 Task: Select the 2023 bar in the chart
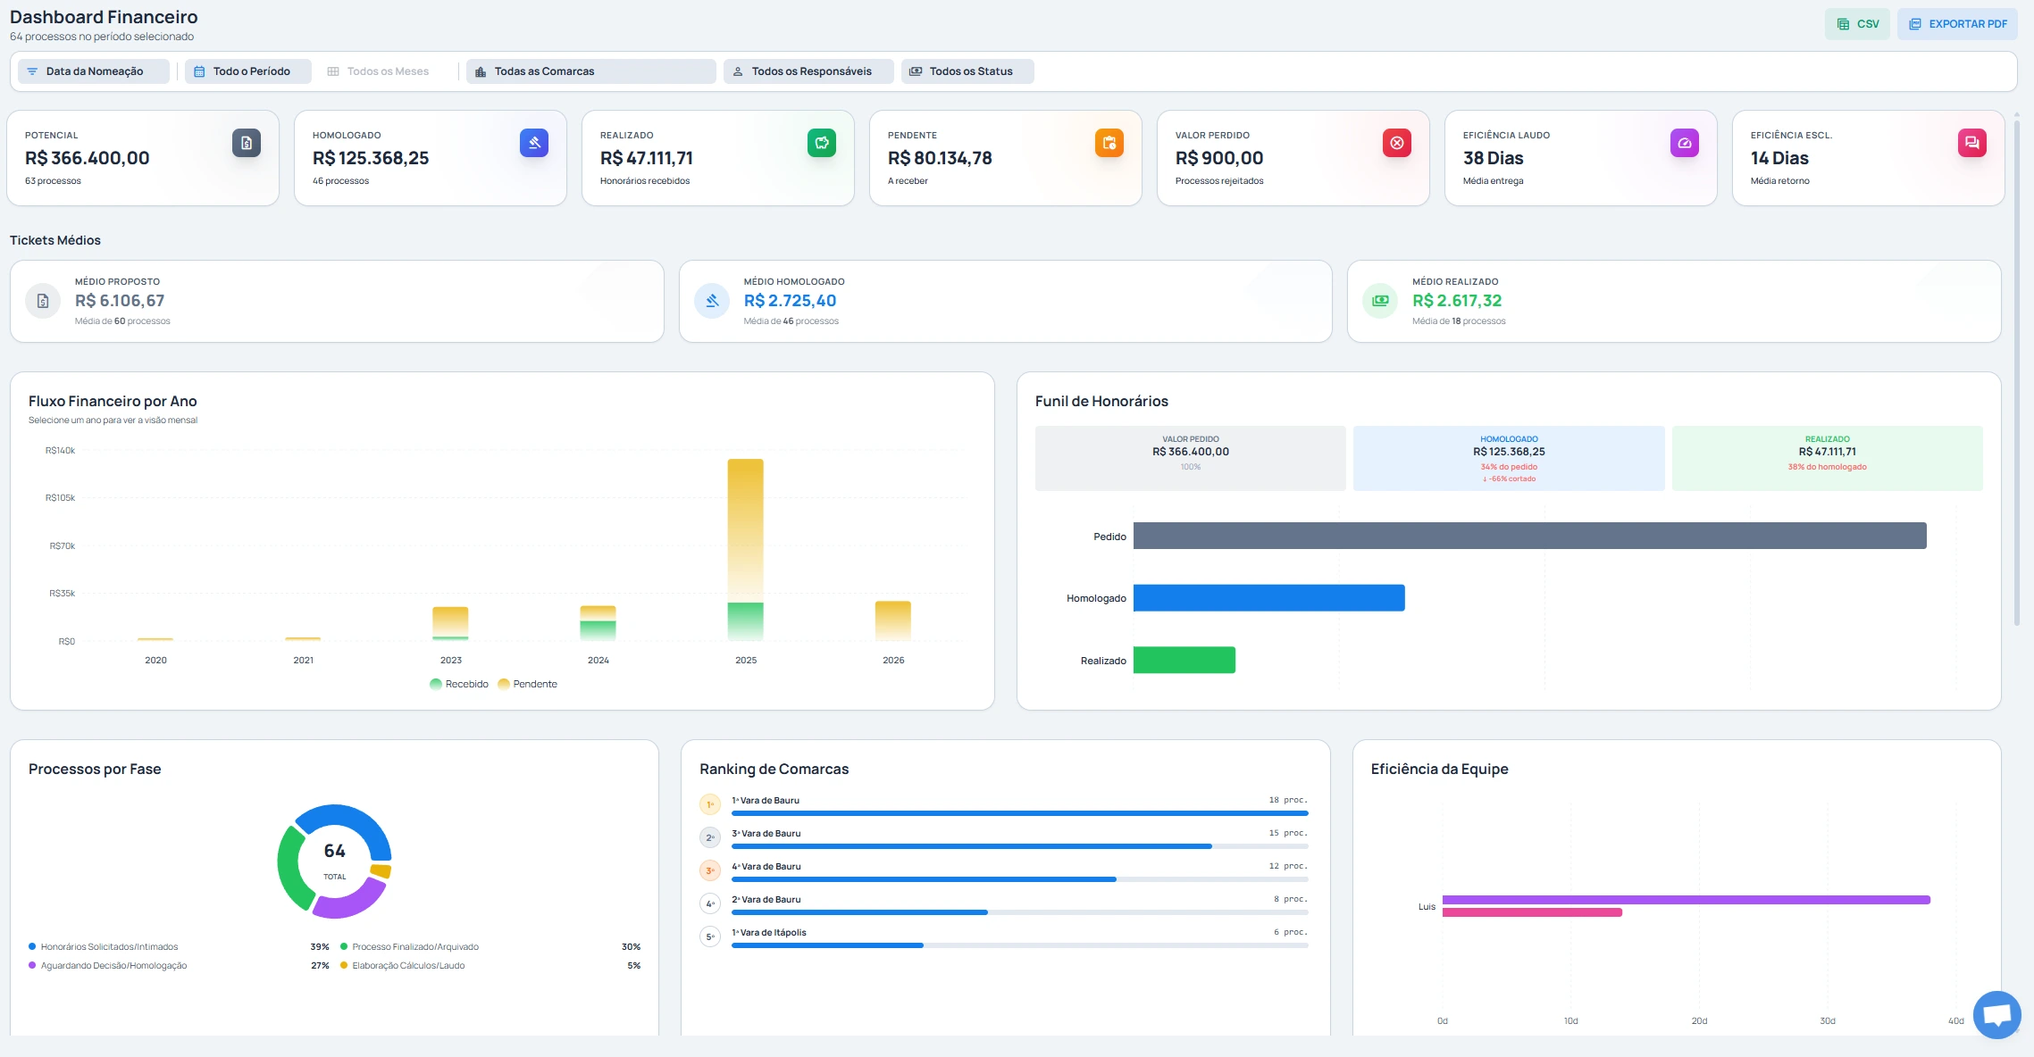(451, 624)
